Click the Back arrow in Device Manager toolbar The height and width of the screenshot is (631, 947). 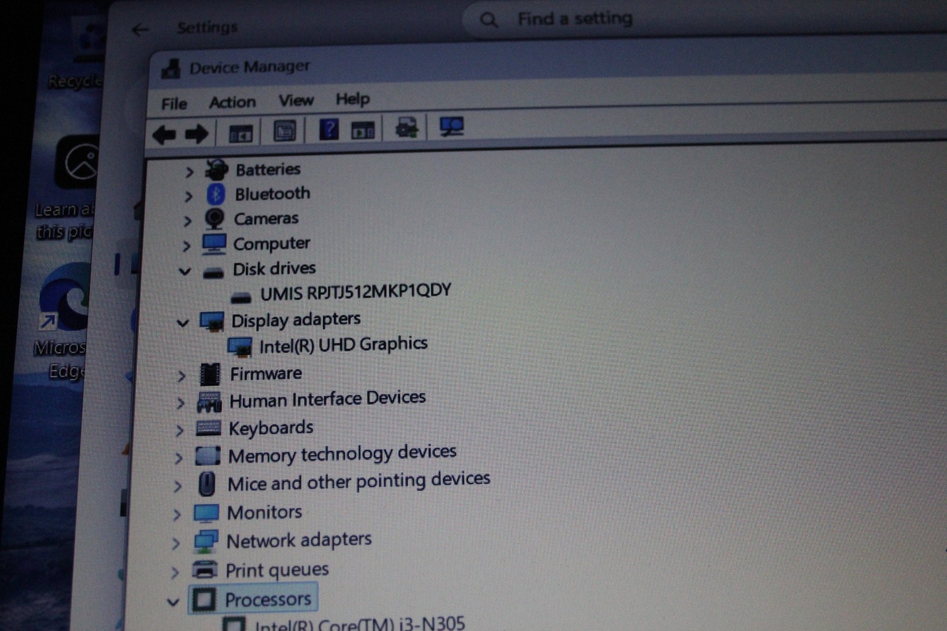pos(164,135)
